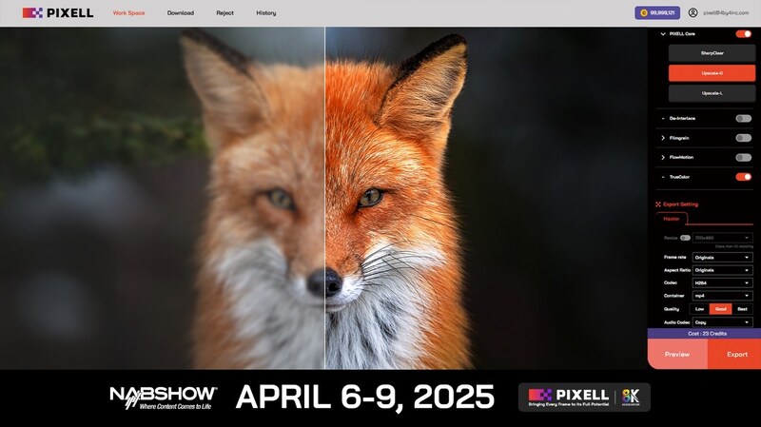Enable the FlowMotion switch
This screenshot has height=427, width=761.
[x=743, y=157]
